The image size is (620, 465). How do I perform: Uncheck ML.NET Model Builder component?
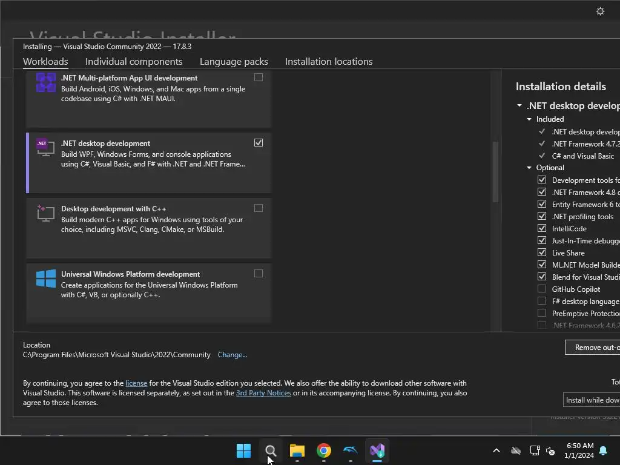coord(542,265)
